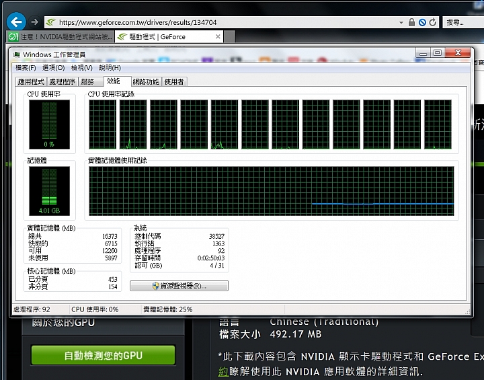Click the 存留時間 value 0:02:50:03
The image size is (484, 380).
[211, 258]
